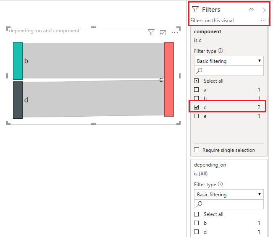The height and width of the screenshot is (237, 273).
Task: Open focus mode for the visual
Action: pyautogui.click(x=163, y=33)
